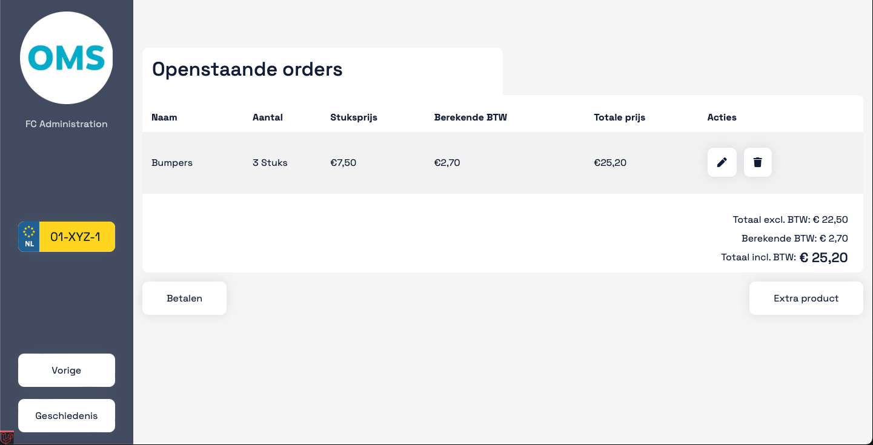The width and height of the screenshot is (873, 445).
Task: Go back with the Vorige button
Action: click(67, 370)
